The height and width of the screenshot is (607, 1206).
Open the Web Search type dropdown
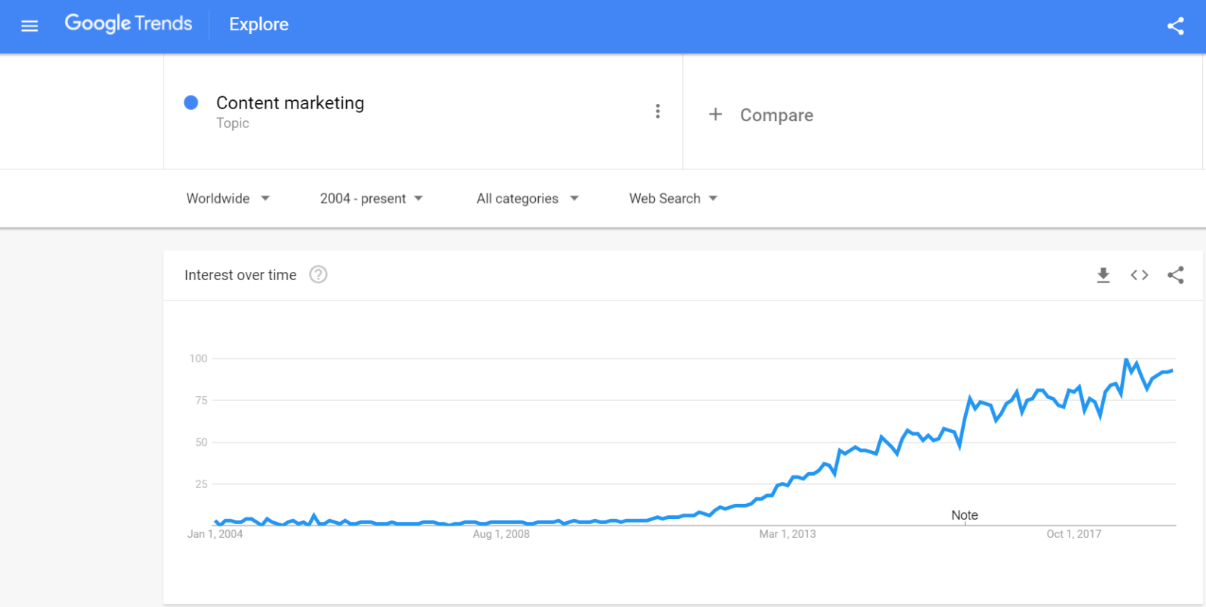pyautogui.click(x=673, y=198)
